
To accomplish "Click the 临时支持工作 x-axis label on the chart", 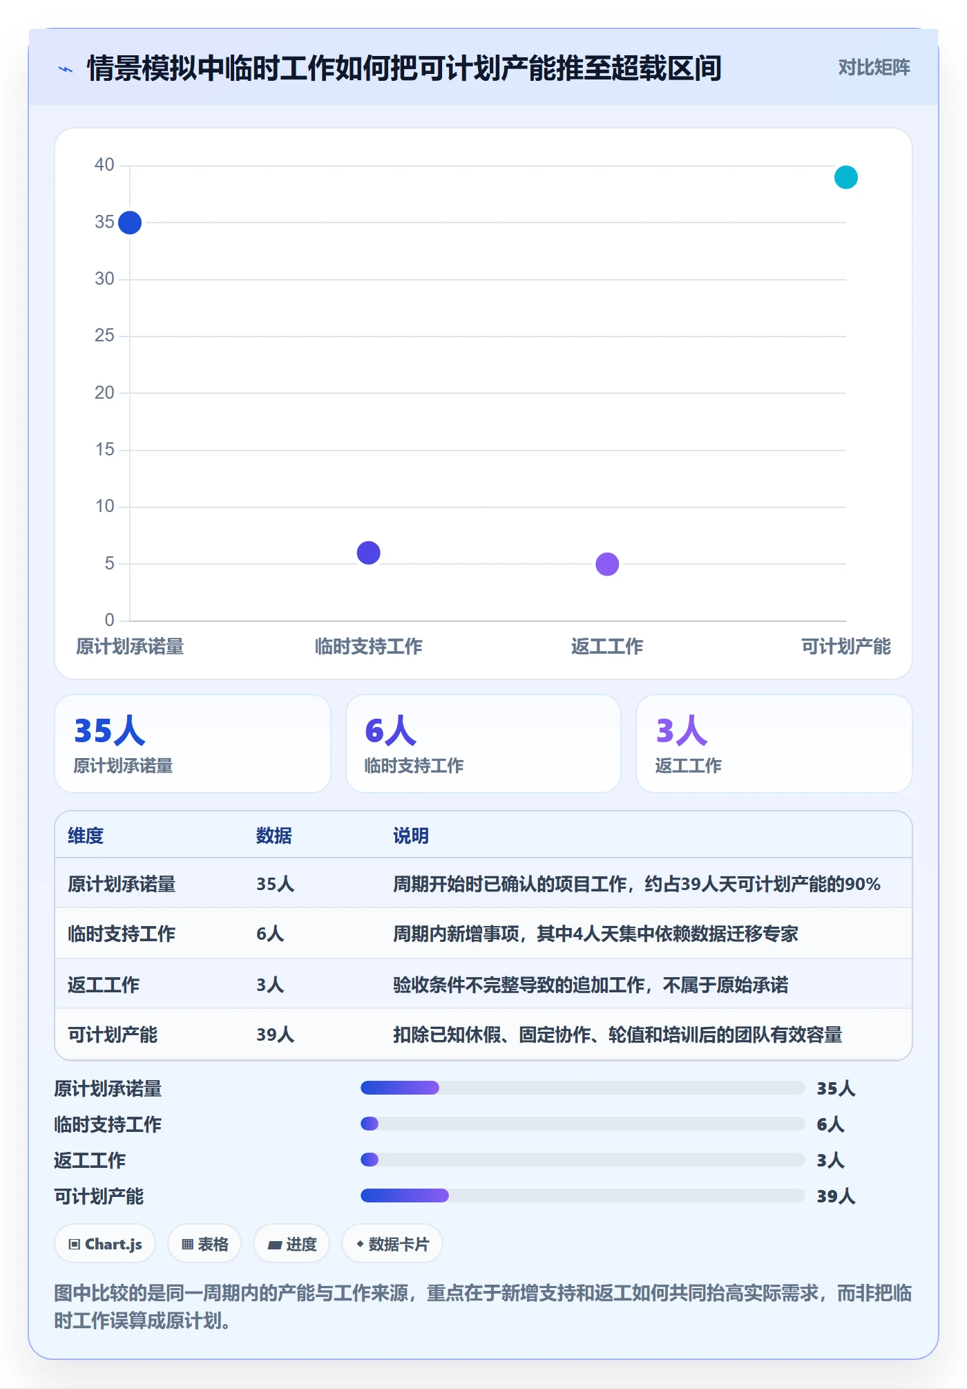I will coord(369,647).
